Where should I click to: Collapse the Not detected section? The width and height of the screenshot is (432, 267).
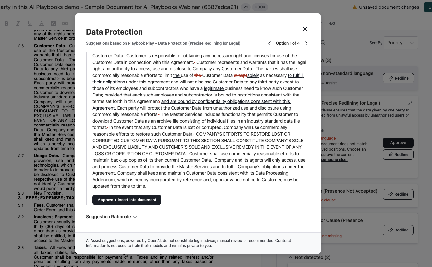pyautogui.click(x=291, y=257)
